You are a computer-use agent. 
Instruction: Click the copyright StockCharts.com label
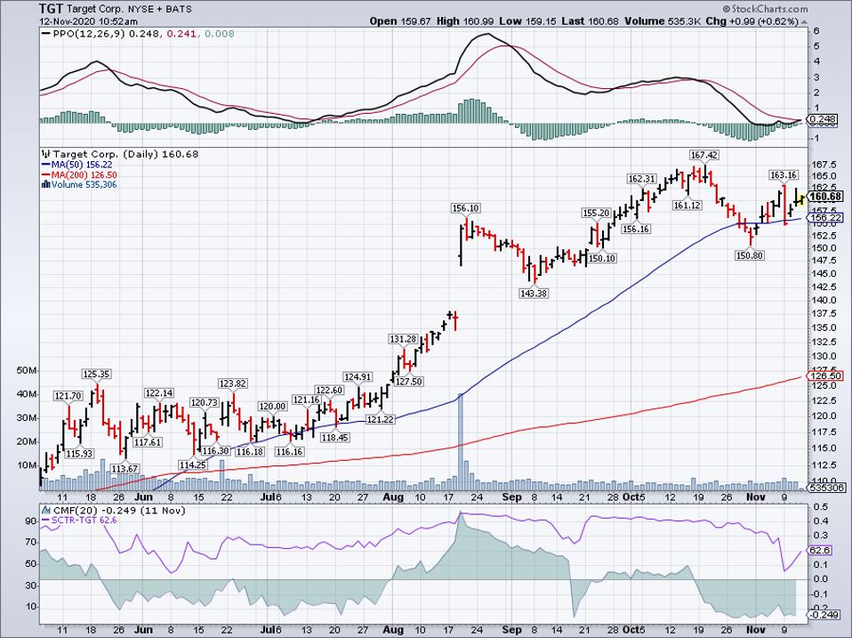tap(765, 9)
